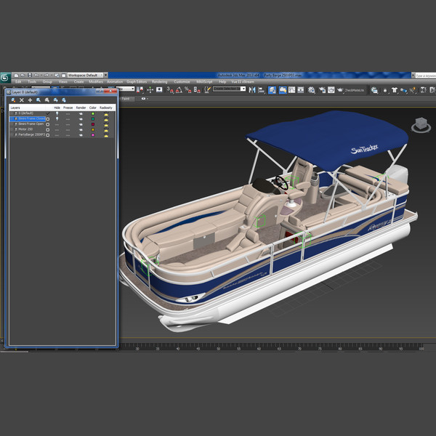The width and height of the screenshot is (436, 436).
Task: Open the Animation menu
Action: (x=115, y=81)
